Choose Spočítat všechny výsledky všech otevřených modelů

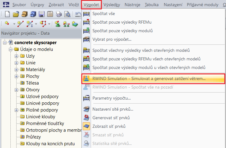tap(153, 50)
